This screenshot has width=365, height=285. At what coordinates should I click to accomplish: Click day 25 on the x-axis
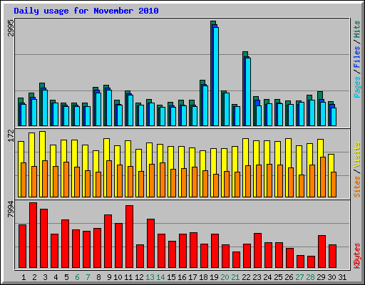click(278, 277)
